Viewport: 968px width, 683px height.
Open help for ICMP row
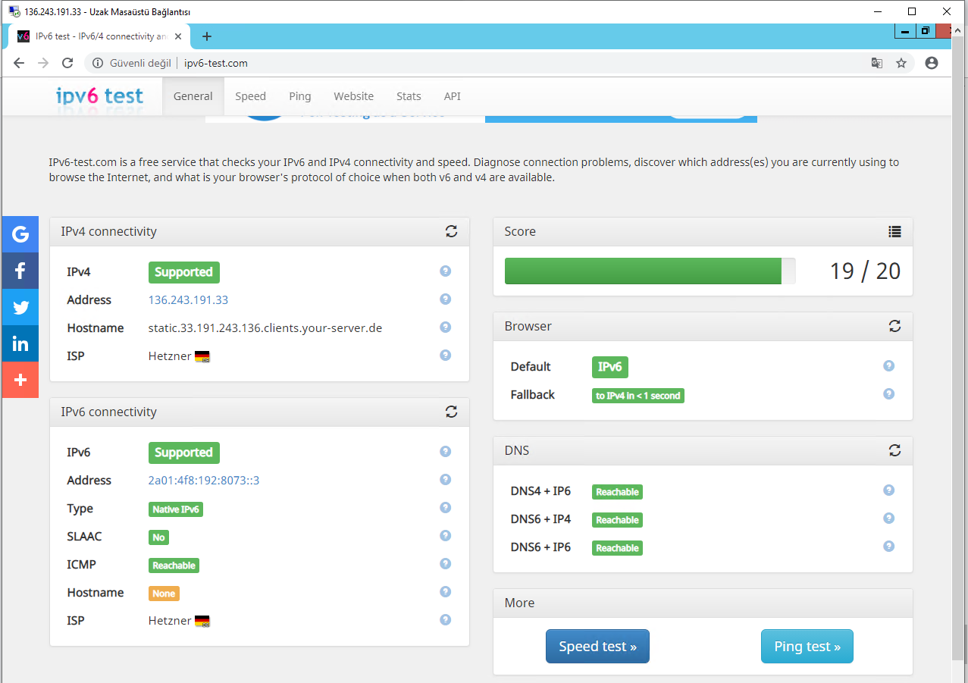[x=445, y=564]
